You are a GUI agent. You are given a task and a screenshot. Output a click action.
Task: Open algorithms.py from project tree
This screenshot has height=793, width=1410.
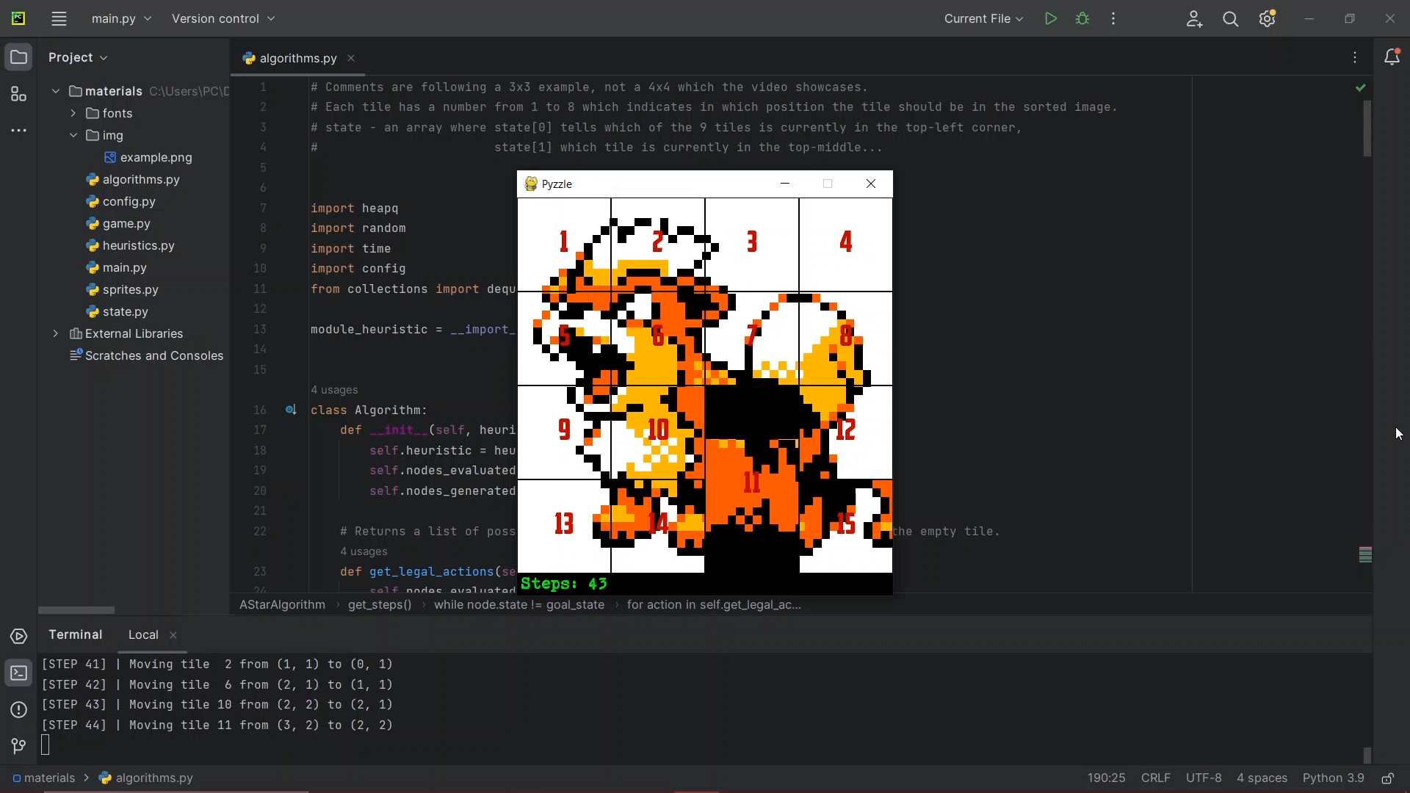(133, 180)
